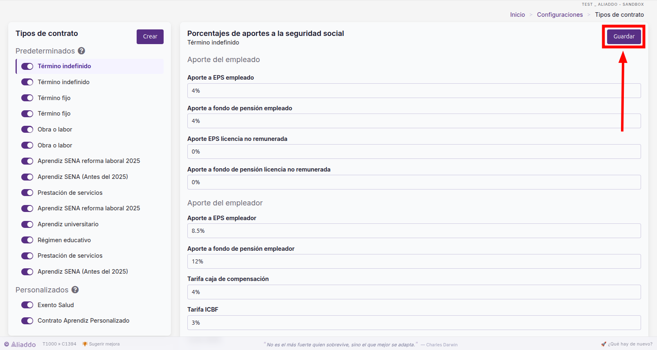Viewport: 657px width, 350px height.
Task: Go to the Inicio breadcrumb link
Action: [x=517, y=15]
